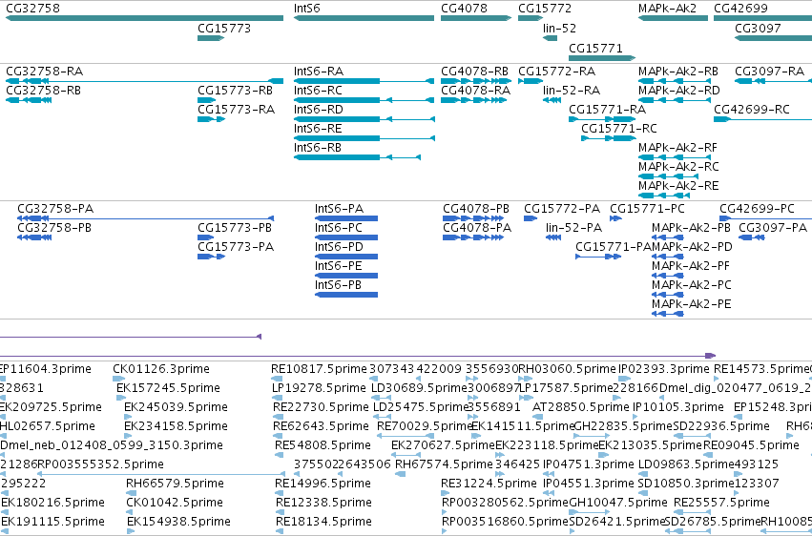Open protein IntS6-PE
The height and width of the screenshot is (536, 812).
339,266
